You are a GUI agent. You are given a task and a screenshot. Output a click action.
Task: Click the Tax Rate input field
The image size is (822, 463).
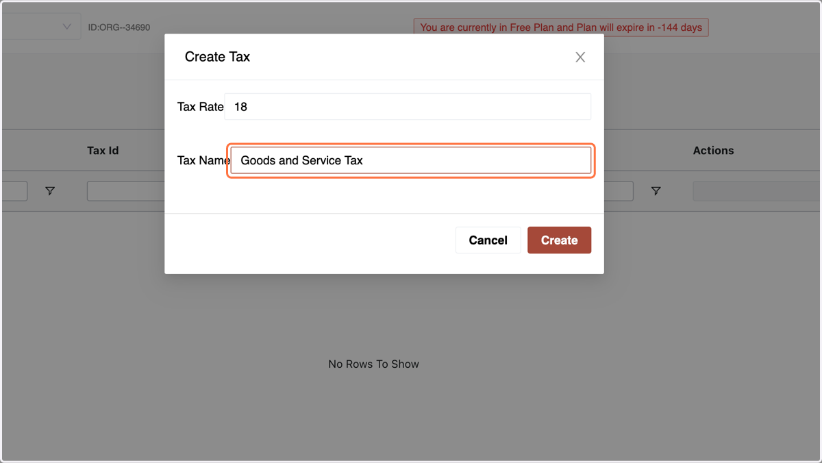tap(408, 107)
